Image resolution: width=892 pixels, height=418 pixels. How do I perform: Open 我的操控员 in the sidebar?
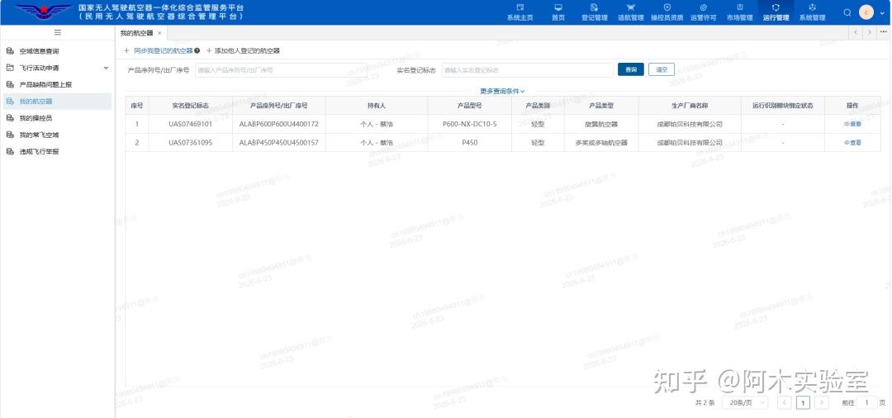point(36,118)
